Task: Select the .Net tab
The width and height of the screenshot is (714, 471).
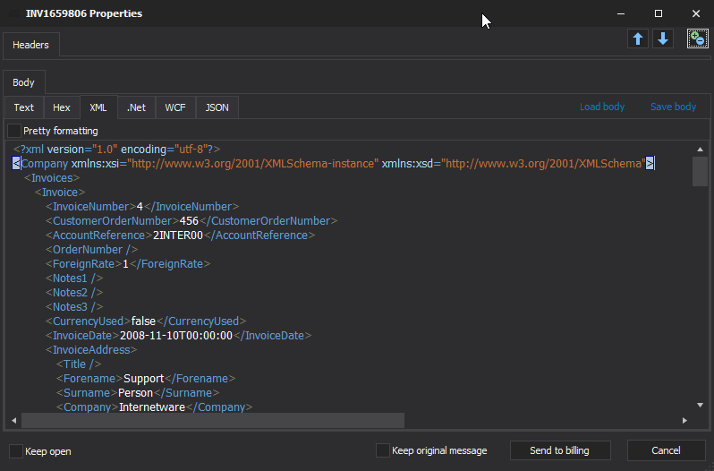Action: [136, 107]
